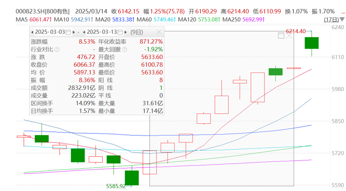Open the (17日) period dropdown arrow
The image size is (346, 191).
(342, 20)
